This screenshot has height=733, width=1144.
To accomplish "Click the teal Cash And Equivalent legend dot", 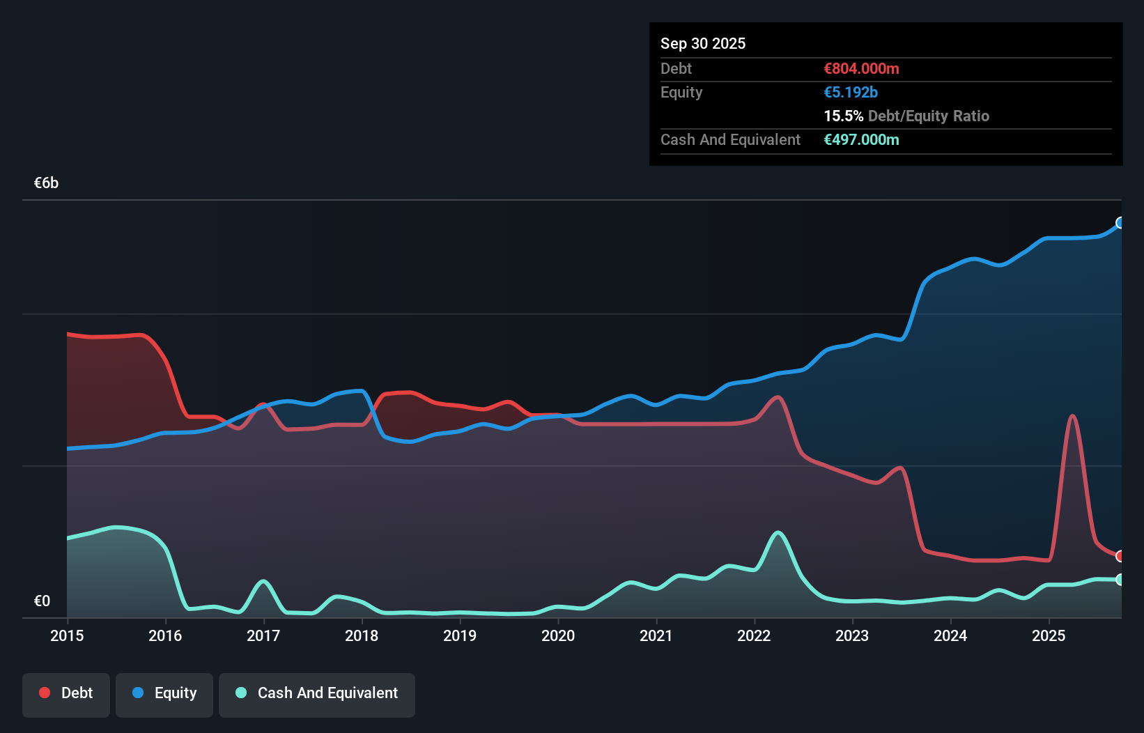I will (x=240, y=693).
